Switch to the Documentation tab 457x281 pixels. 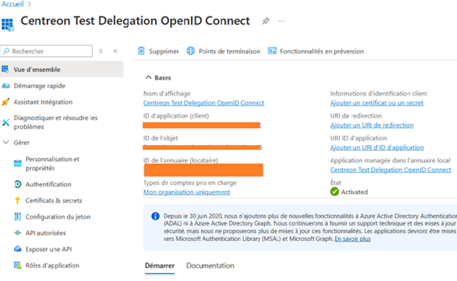[x=210, y=266]
